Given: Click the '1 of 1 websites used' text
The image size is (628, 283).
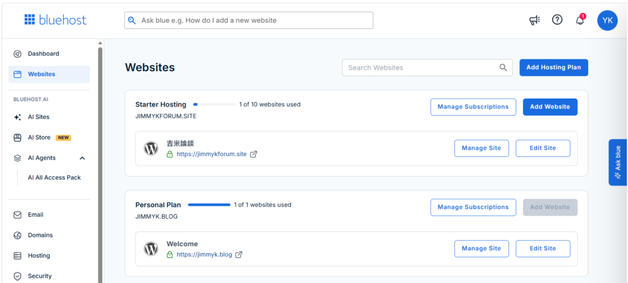Looking at the screenshot, I should click(262, 205).
